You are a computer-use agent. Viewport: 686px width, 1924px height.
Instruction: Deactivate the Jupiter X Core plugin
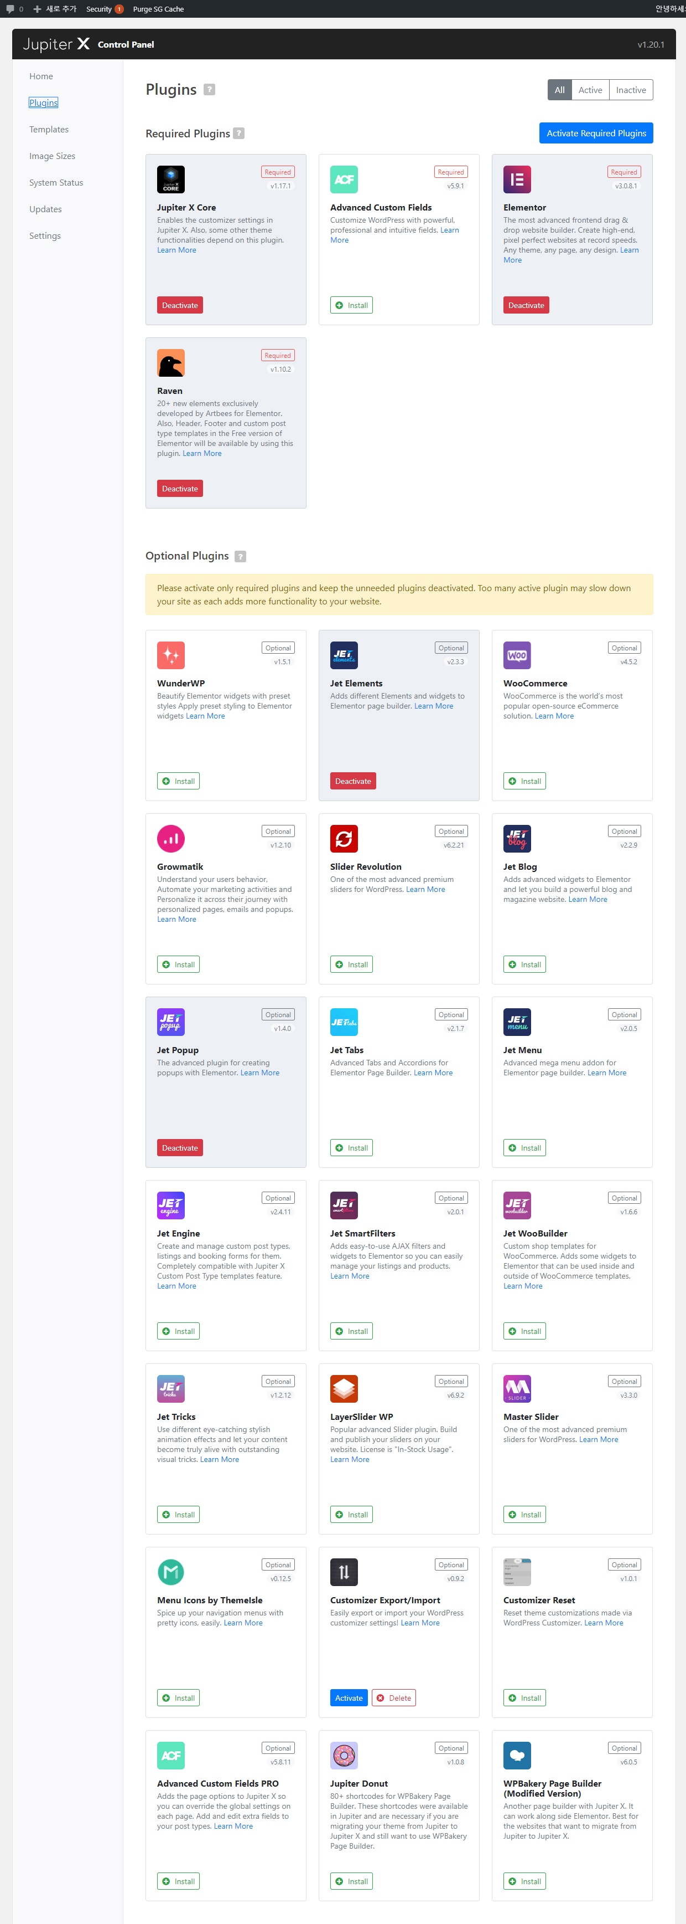pyautogui.click(x=180, y=305)
